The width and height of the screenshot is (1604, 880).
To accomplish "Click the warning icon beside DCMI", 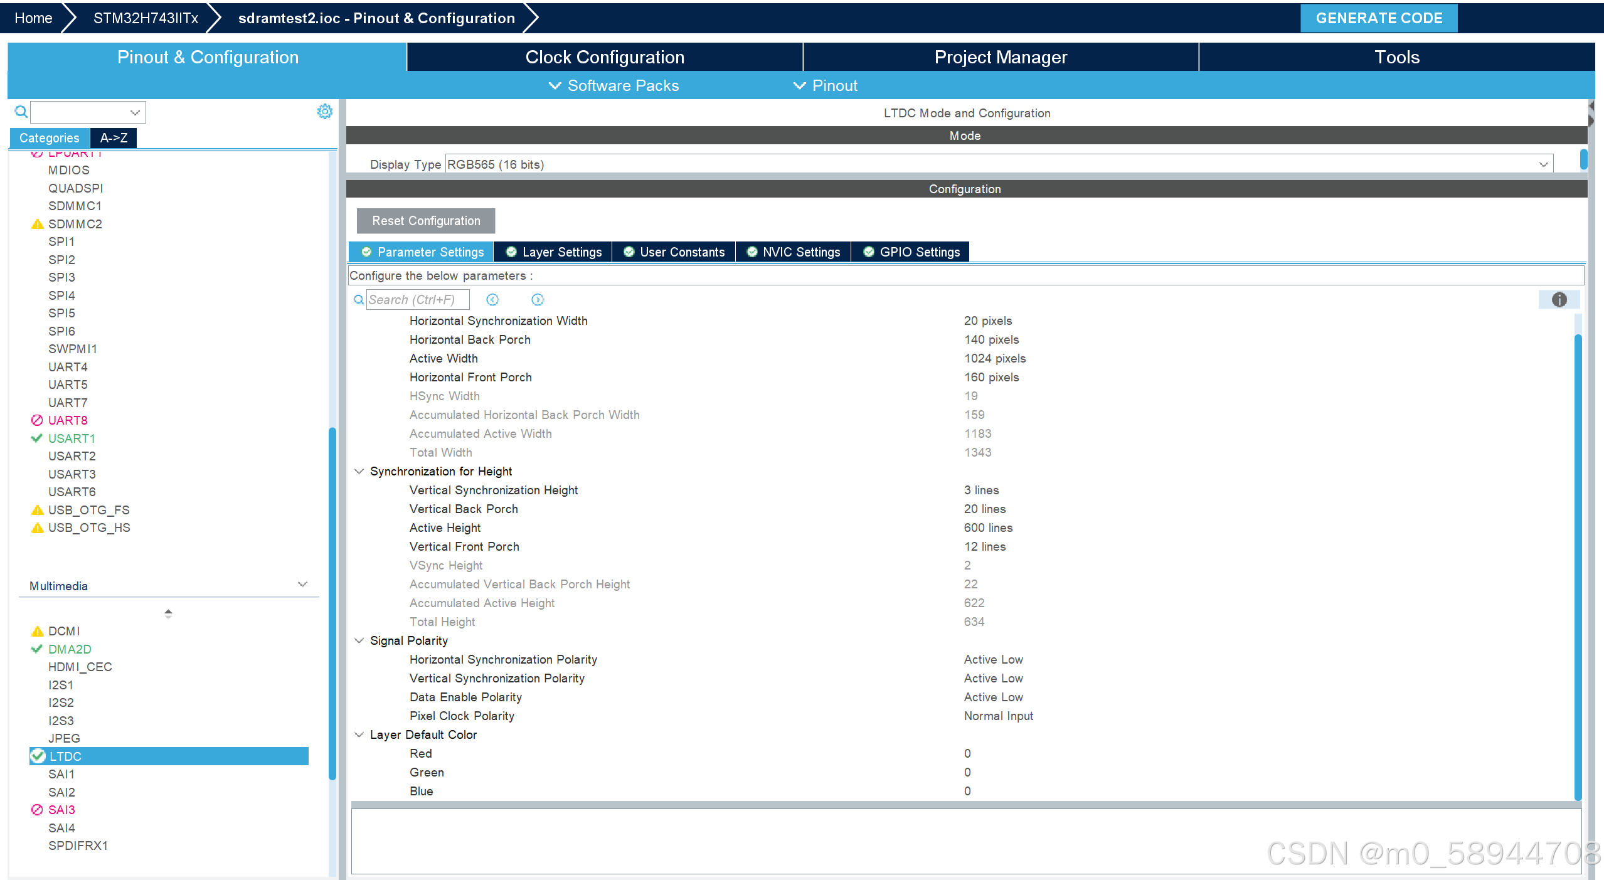I will pos(37,631).
